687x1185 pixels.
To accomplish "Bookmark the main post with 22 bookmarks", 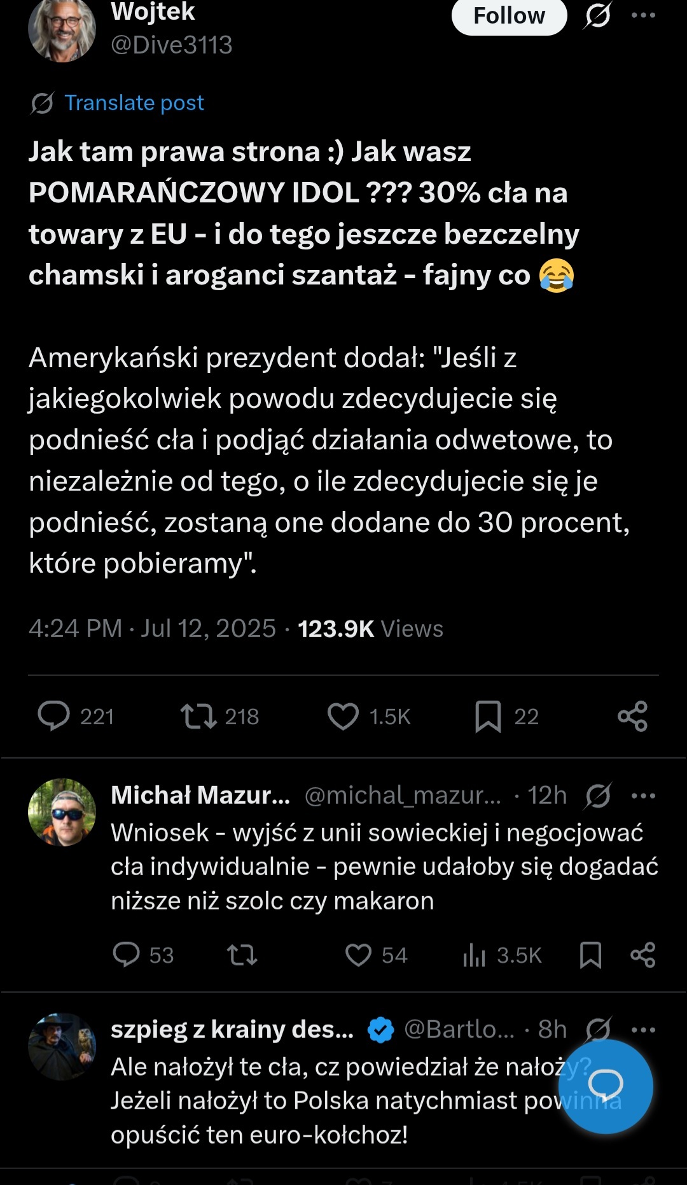I will [488, 716].
